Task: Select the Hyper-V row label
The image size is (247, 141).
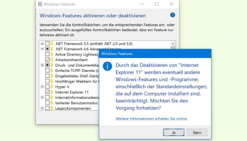Action: [x=62, y=87]
